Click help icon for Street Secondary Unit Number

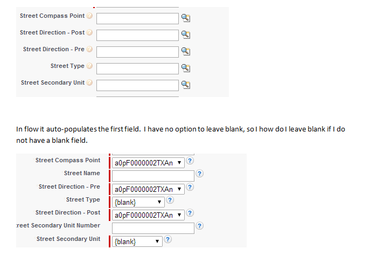200,226
